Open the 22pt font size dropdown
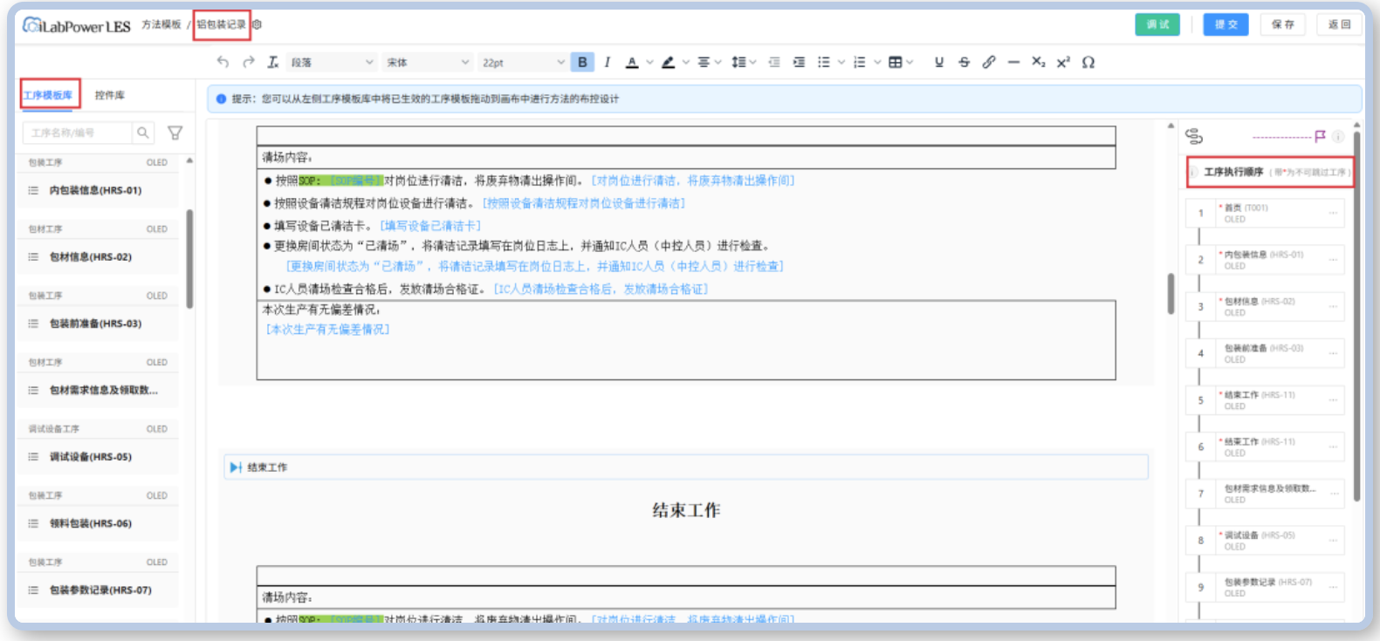This screenshot has width=1380, height=641. [523, 62]
